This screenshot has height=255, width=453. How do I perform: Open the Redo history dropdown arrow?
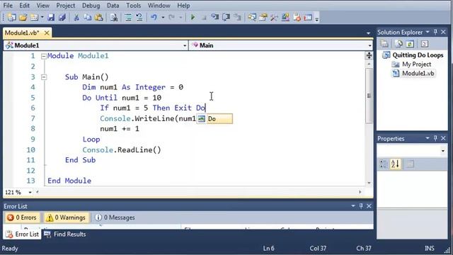[x=180, y=18]
